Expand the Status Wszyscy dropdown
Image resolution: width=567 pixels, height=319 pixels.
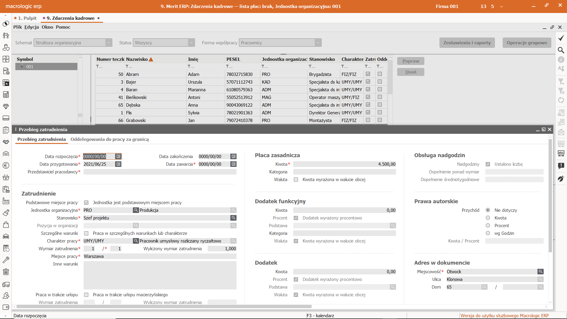pyautogui.click(x=191, y=43)
